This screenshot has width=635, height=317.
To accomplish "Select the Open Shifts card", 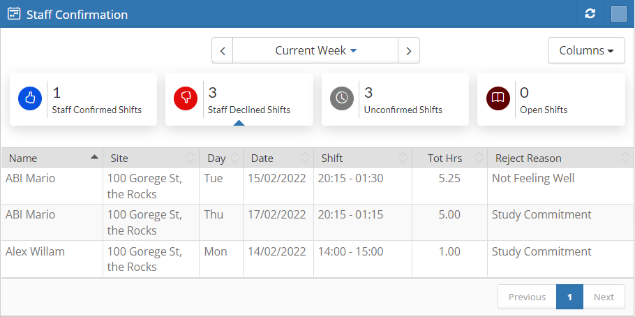I will tap(551, 99).
